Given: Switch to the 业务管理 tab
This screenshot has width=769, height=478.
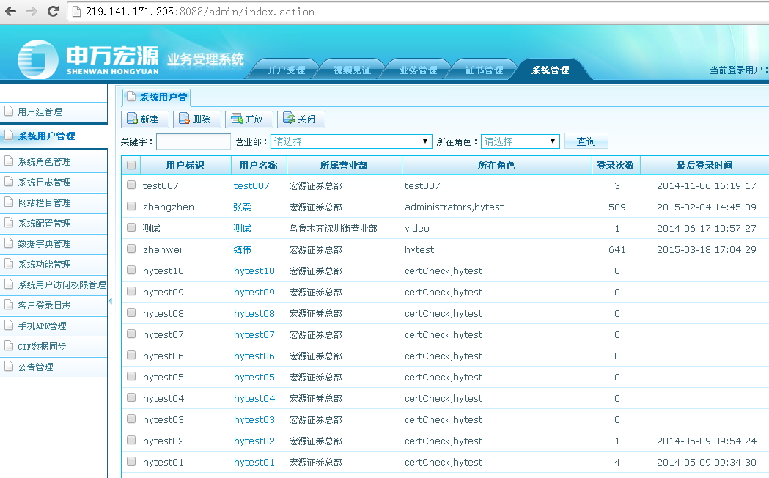Looking at the screenshot, I should point(419,70).
